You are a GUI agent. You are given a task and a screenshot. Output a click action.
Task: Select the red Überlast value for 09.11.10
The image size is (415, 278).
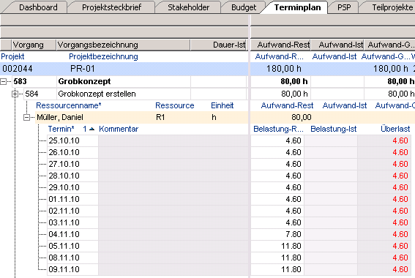click(x=400, y=269)
